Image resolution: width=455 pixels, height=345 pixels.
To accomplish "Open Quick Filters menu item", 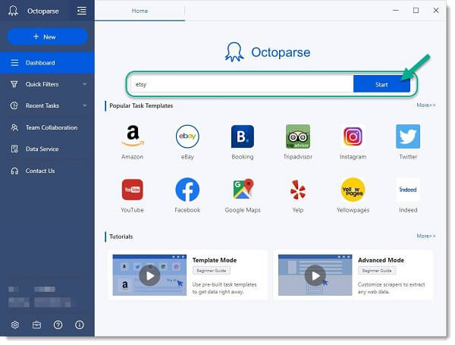I will tap(47, 84).
